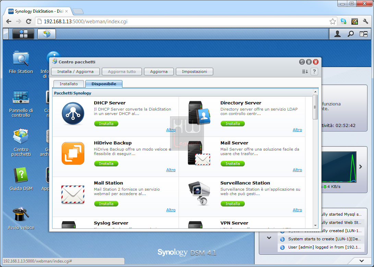
Task: Open the Altro link for Directory Server
Action: [x=297, y=130]
